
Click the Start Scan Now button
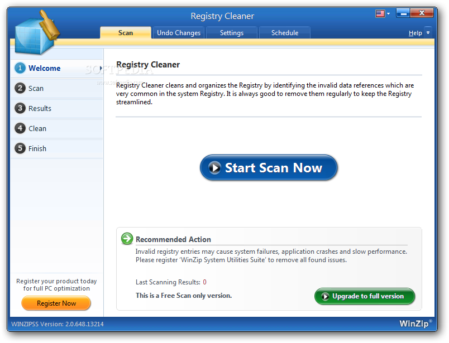tap(268, 168)
